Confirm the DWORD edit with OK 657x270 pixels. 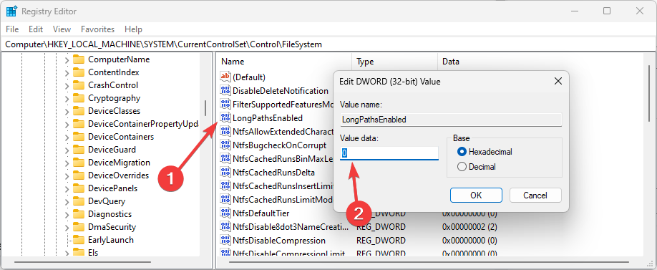click(x=476, y=195)
